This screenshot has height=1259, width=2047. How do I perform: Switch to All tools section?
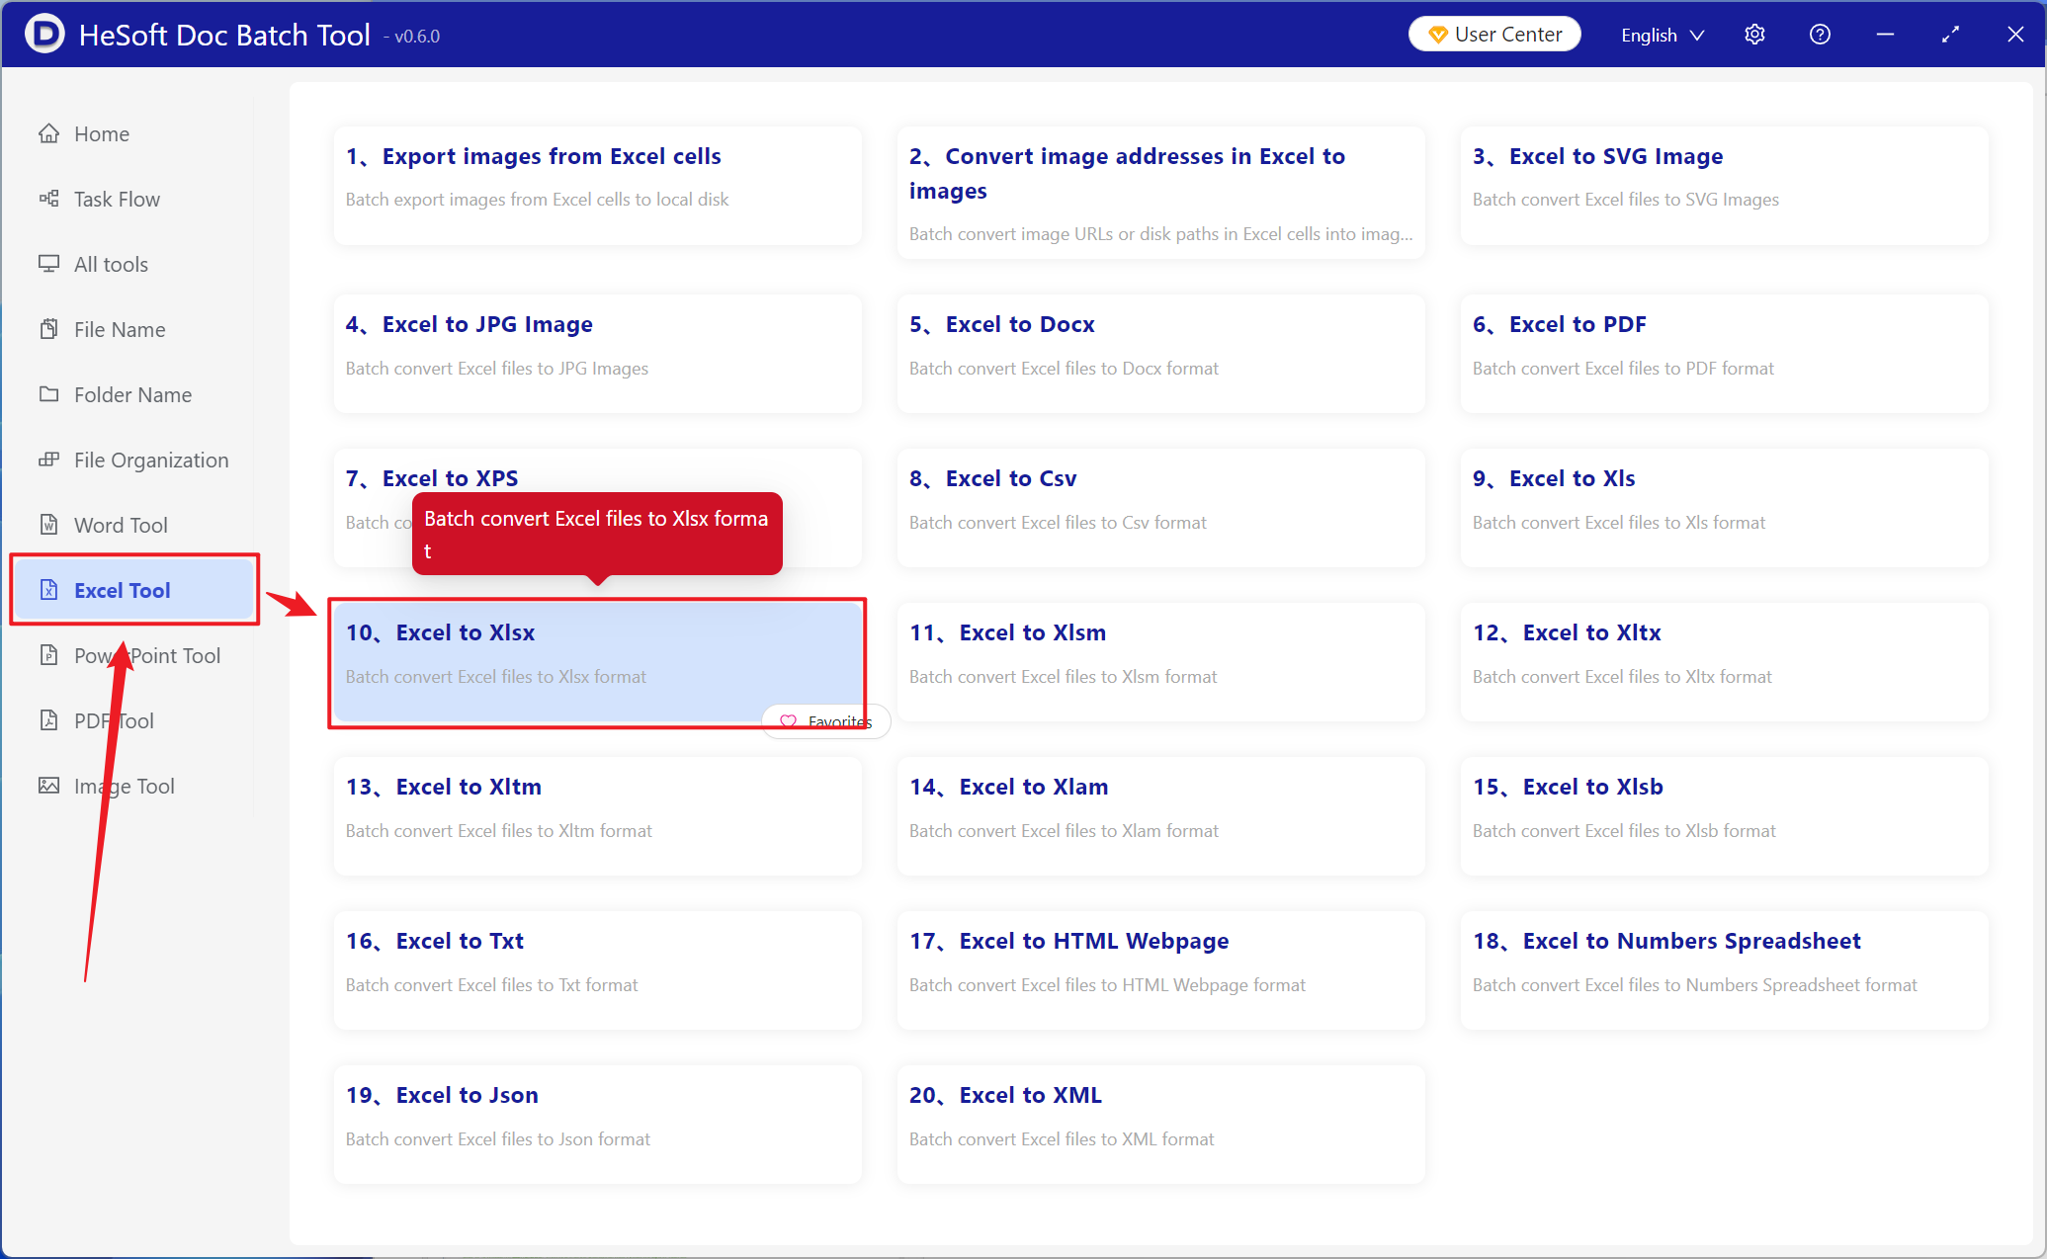134,264
